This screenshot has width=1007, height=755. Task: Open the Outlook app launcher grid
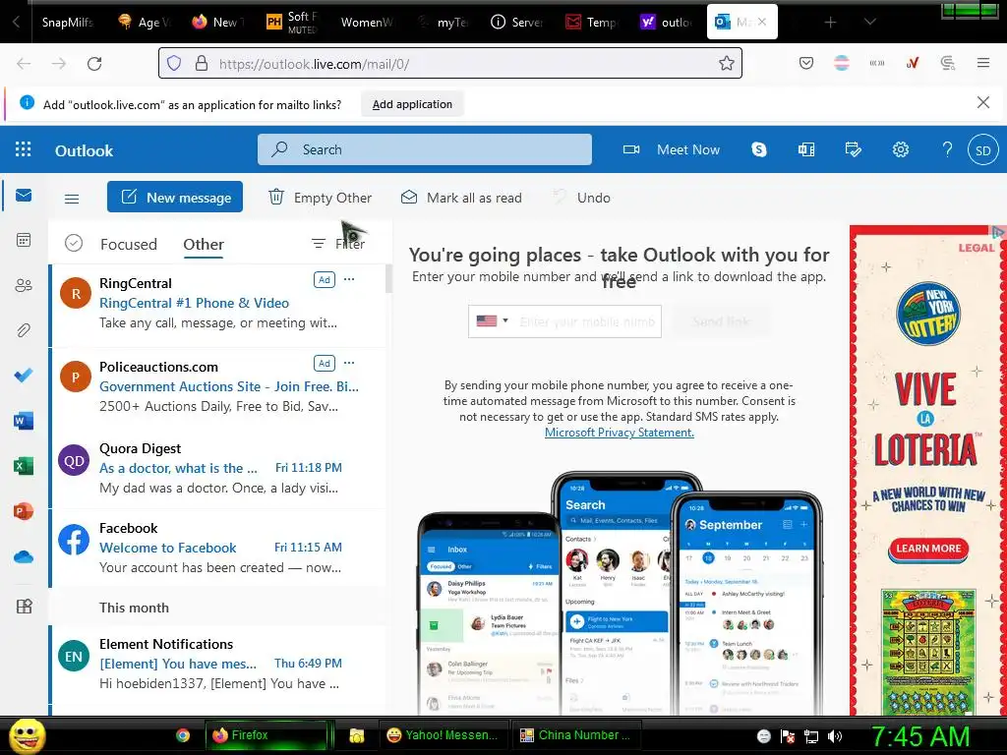pos(24,149)
